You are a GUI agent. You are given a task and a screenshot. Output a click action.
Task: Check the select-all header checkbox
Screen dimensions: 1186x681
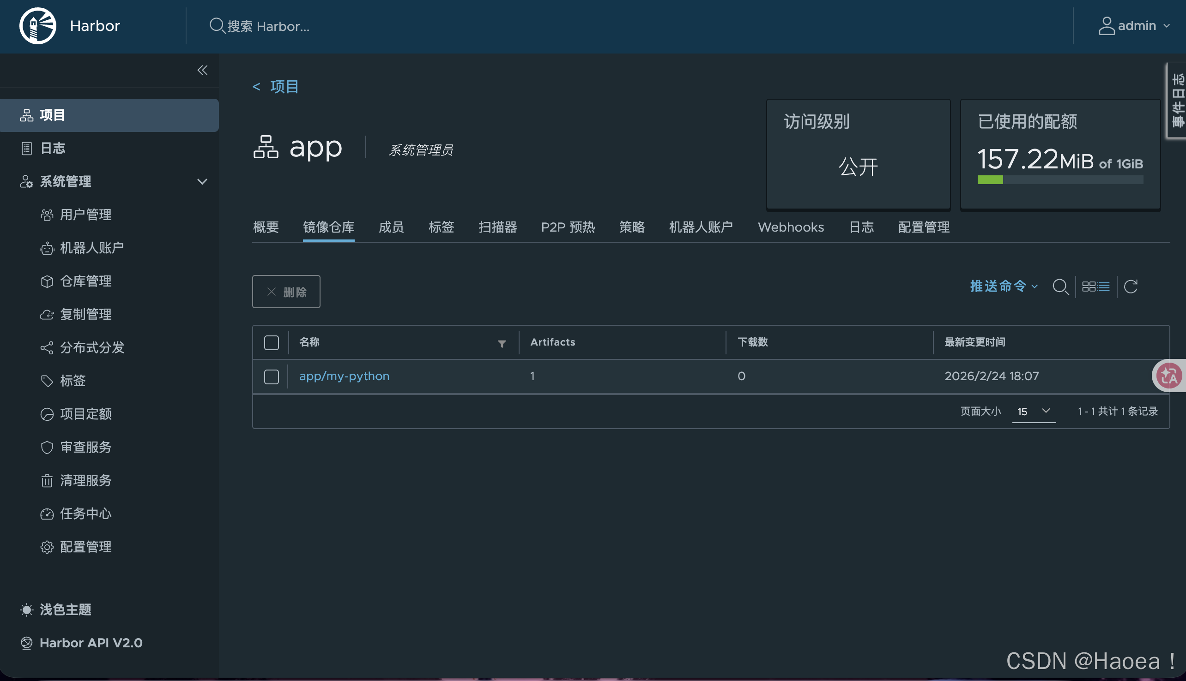pos(272,343)
